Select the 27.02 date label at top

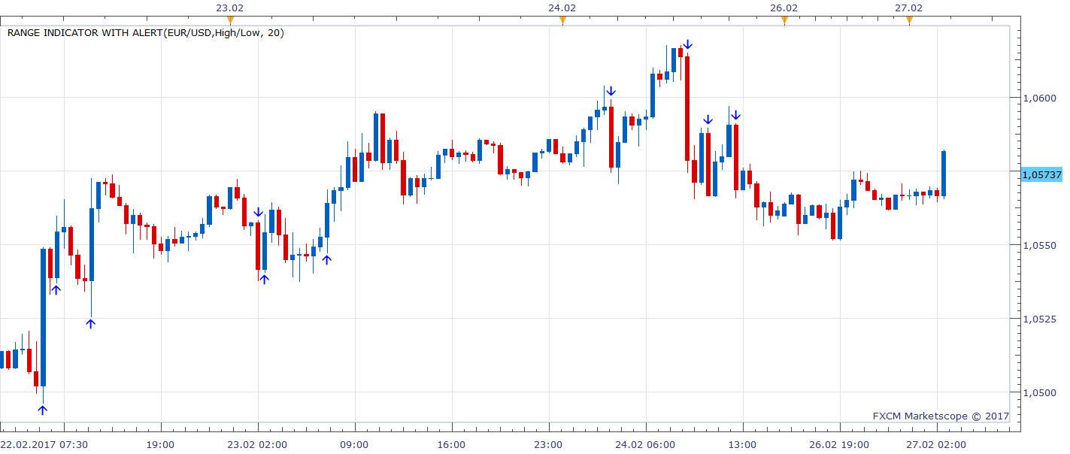click(x=909, y=8)
